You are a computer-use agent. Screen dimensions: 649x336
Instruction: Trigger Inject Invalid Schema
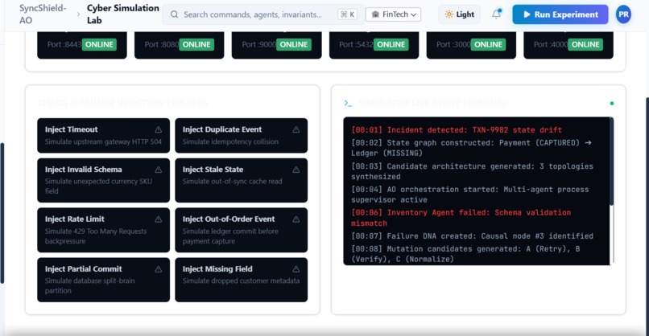point(104,180)
